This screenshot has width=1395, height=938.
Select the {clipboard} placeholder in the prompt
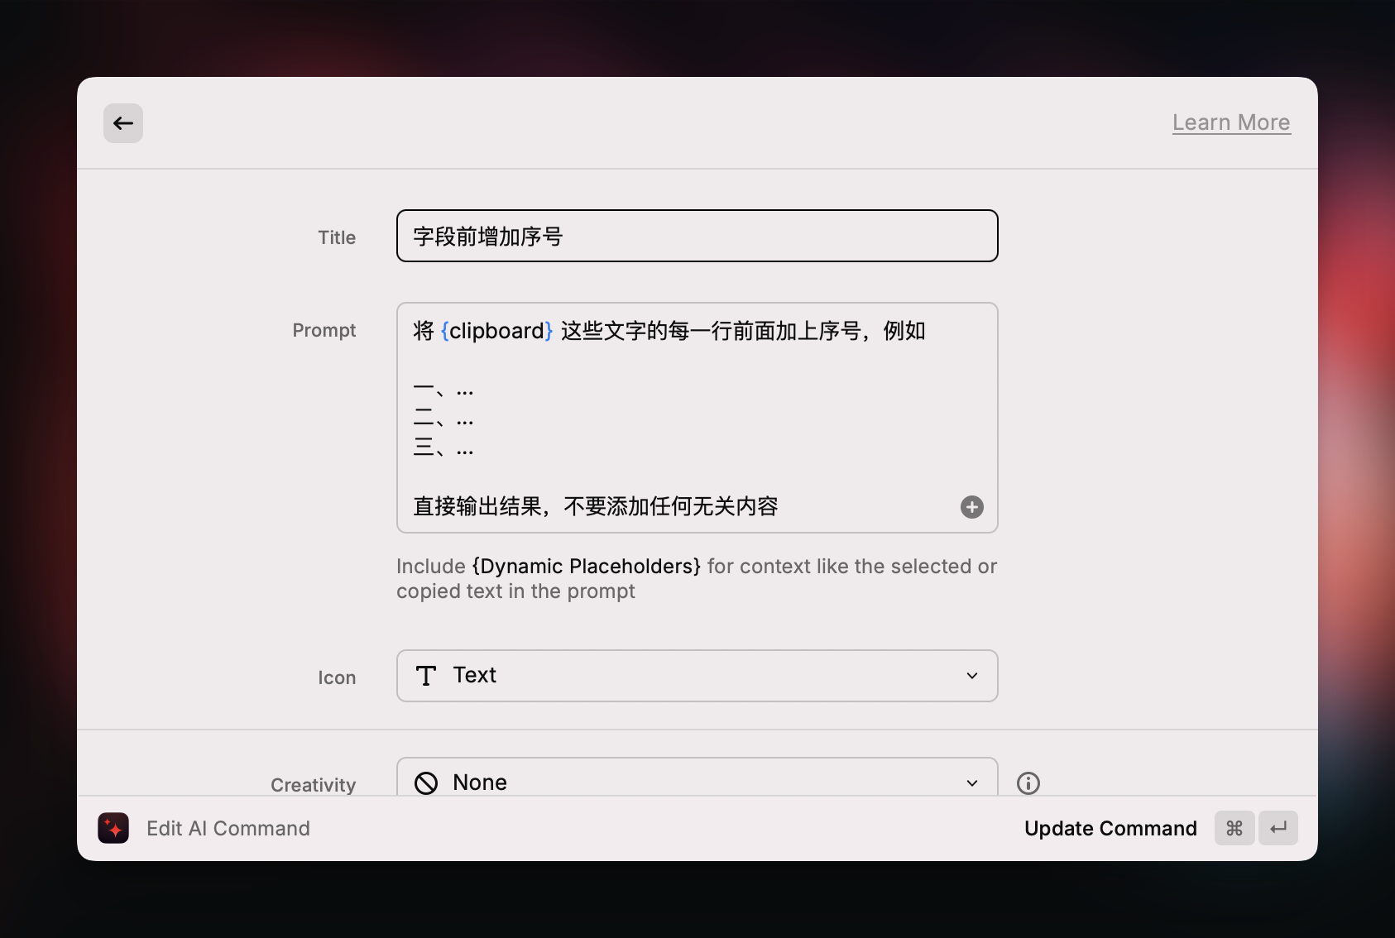click(496, 330)
